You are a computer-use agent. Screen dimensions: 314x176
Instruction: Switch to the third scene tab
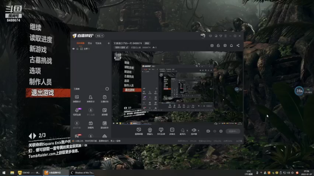[98, 43]
